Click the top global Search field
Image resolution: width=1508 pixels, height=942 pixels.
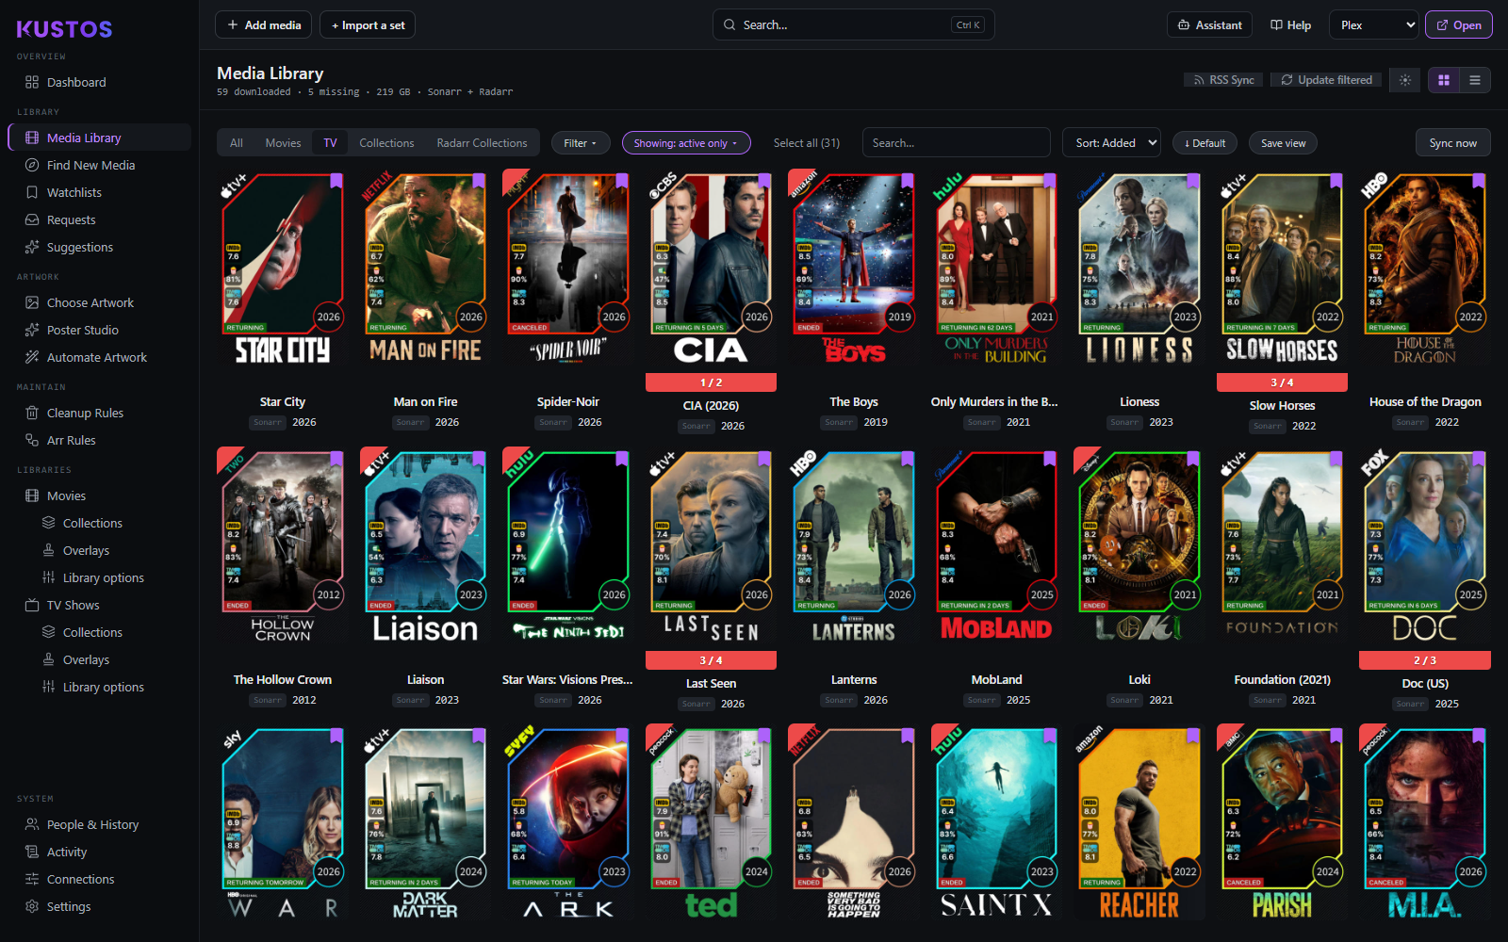[x=853, y=25]
